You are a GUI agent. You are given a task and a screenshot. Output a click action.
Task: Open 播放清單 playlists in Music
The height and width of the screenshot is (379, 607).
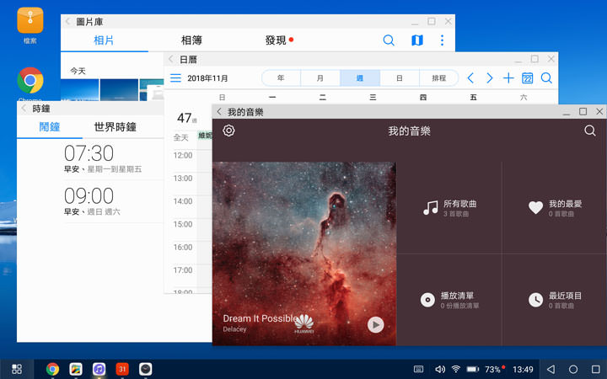[449, 300]
